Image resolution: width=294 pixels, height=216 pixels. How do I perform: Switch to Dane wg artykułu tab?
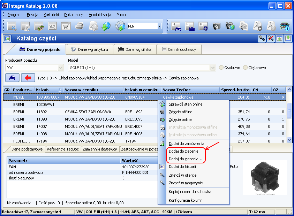(90, 49)
